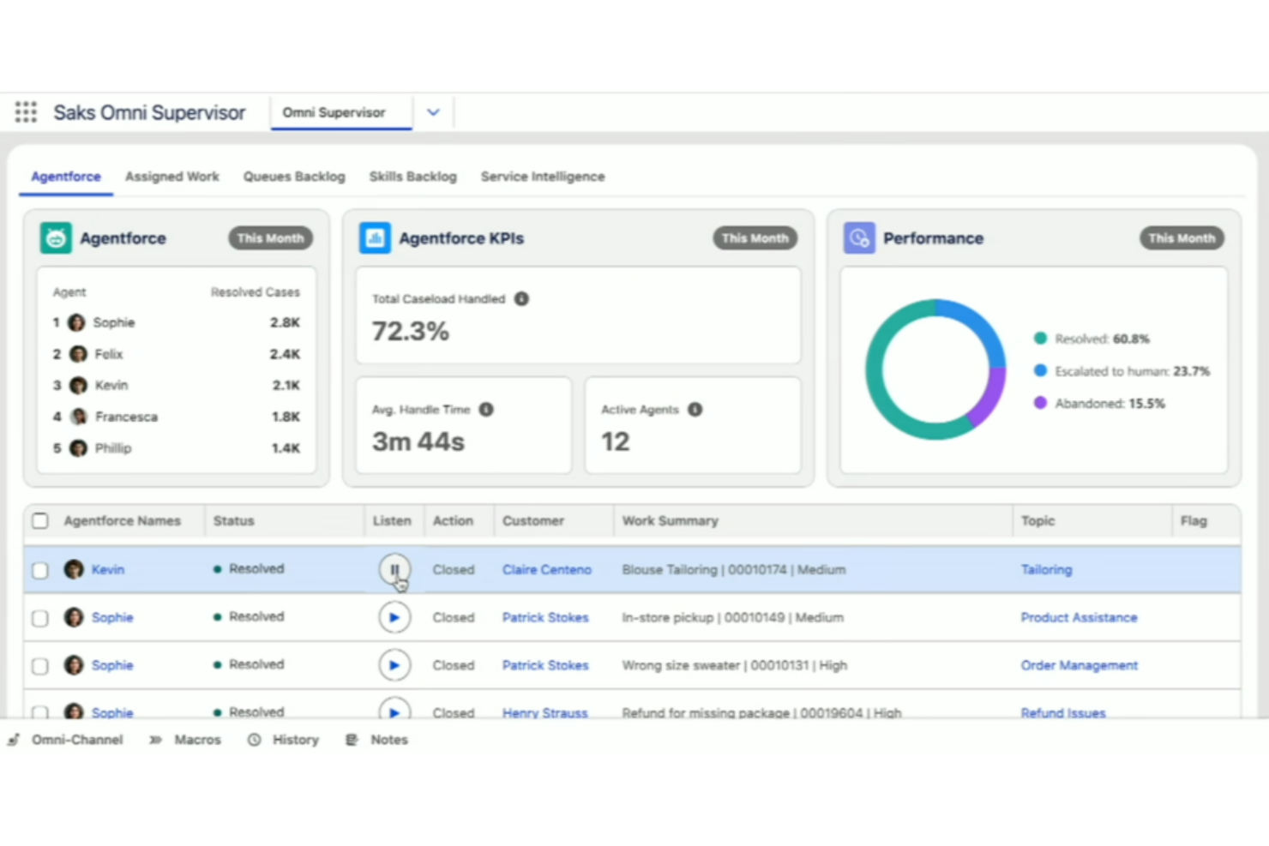This screenshot has height=846, width=1269.
Task: Open the Patrick Stokes link for In-store pickup
Action: [x=545, y=617]
